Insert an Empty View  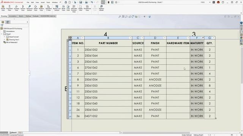pyautogui.click(x=80, y=8)
